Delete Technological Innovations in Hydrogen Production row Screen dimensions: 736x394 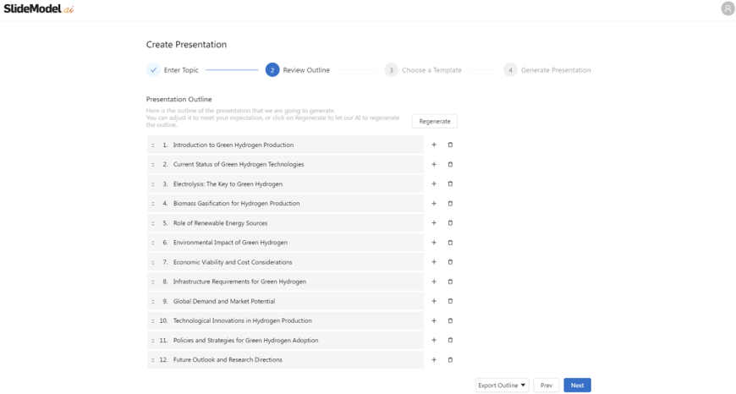(x=450, y=320)
